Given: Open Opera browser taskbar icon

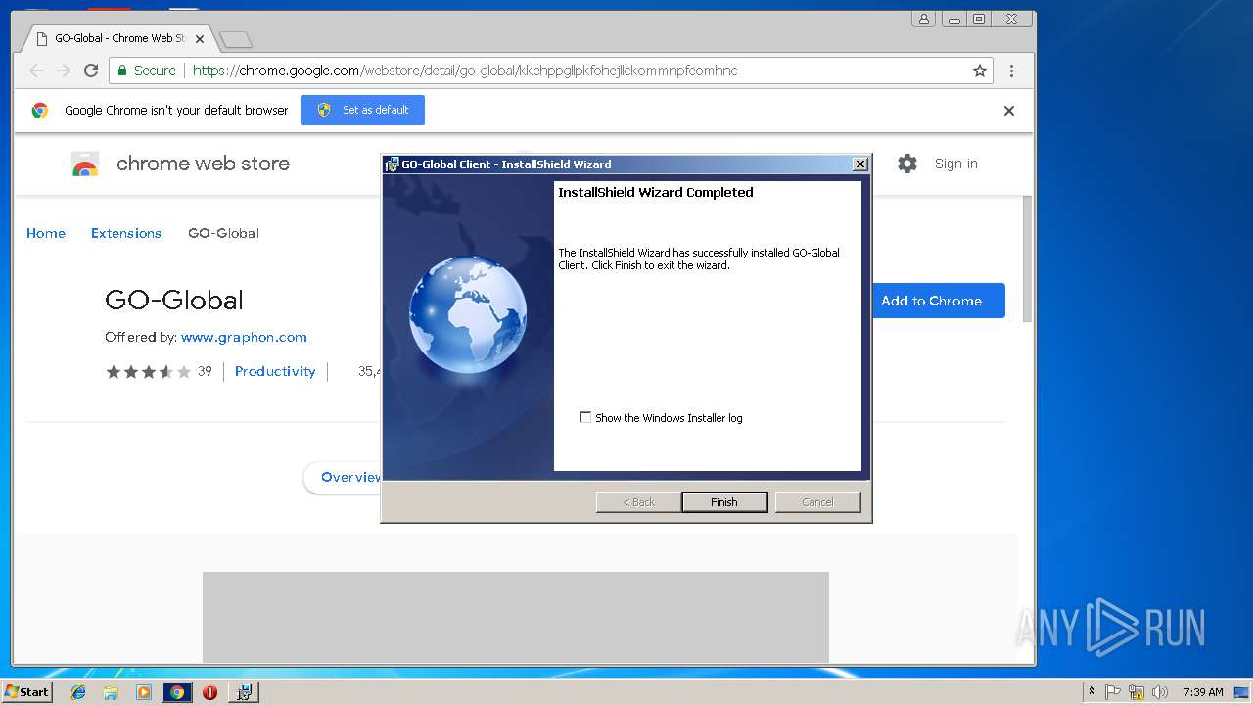Looking at the screenshot, I should (x=209, y=692).
